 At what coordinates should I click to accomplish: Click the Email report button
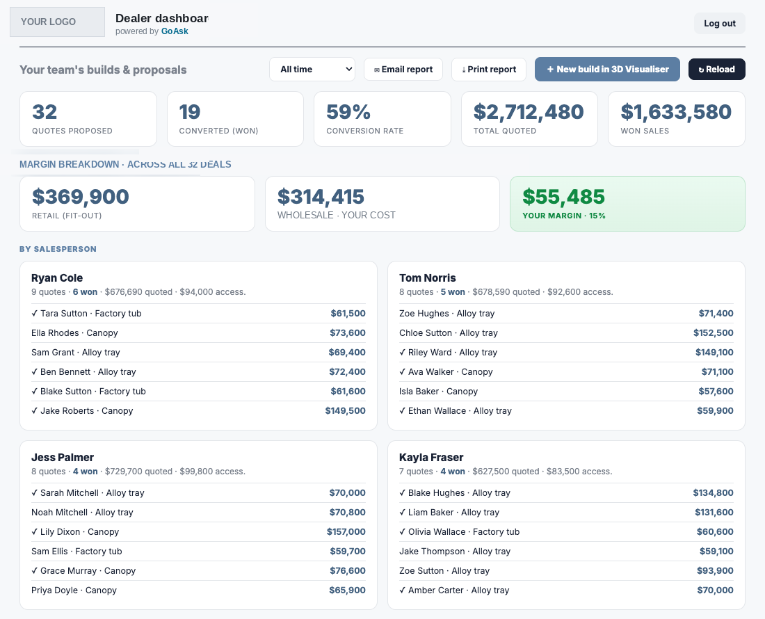[x=403, y=70]
